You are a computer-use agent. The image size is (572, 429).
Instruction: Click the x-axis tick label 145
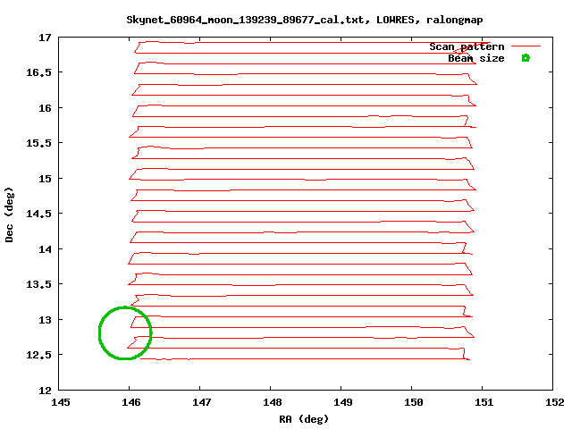coord(59,403)
